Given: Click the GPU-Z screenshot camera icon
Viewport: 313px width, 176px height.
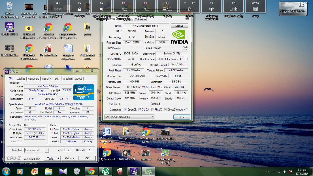Looking at the screenshot, I should (x=187, y=19).
